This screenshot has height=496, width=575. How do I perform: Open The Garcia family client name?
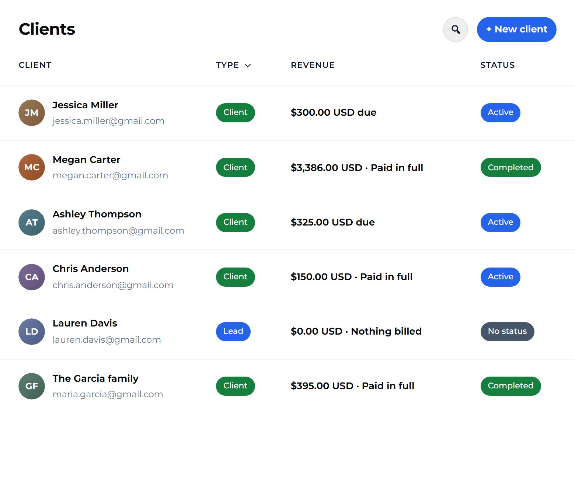[95, 378]
